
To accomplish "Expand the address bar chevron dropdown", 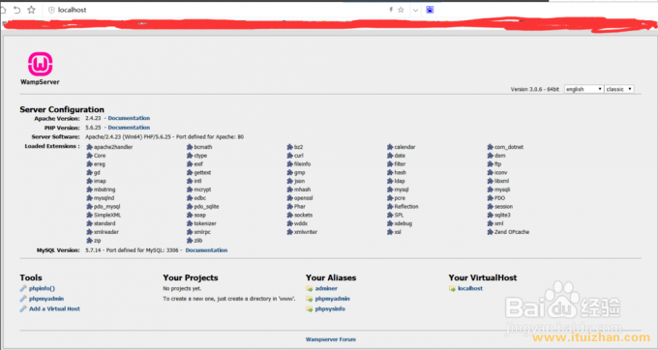I will pyautogui.click(x=415, y=10).
